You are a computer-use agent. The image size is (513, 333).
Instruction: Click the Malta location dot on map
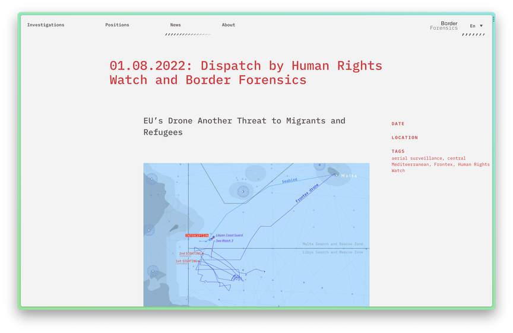(x=336, y=175)
